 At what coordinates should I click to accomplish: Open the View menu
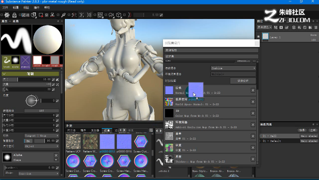(26, 7)
